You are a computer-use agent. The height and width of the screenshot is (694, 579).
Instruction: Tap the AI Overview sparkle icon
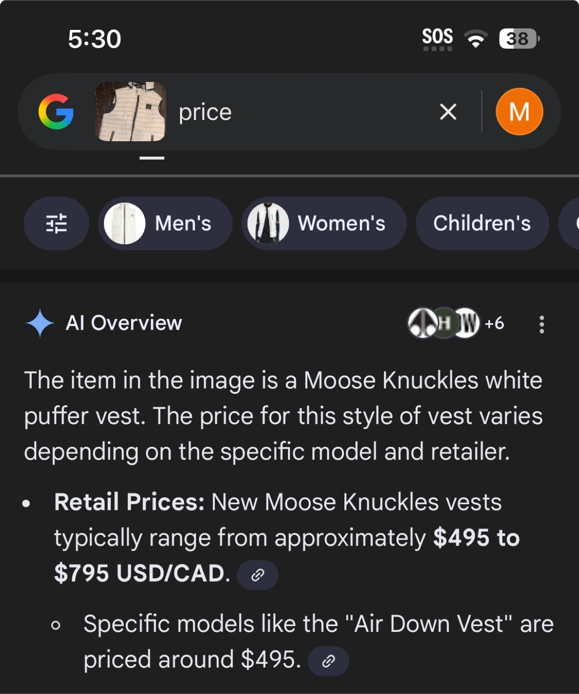tap(39, 323)
